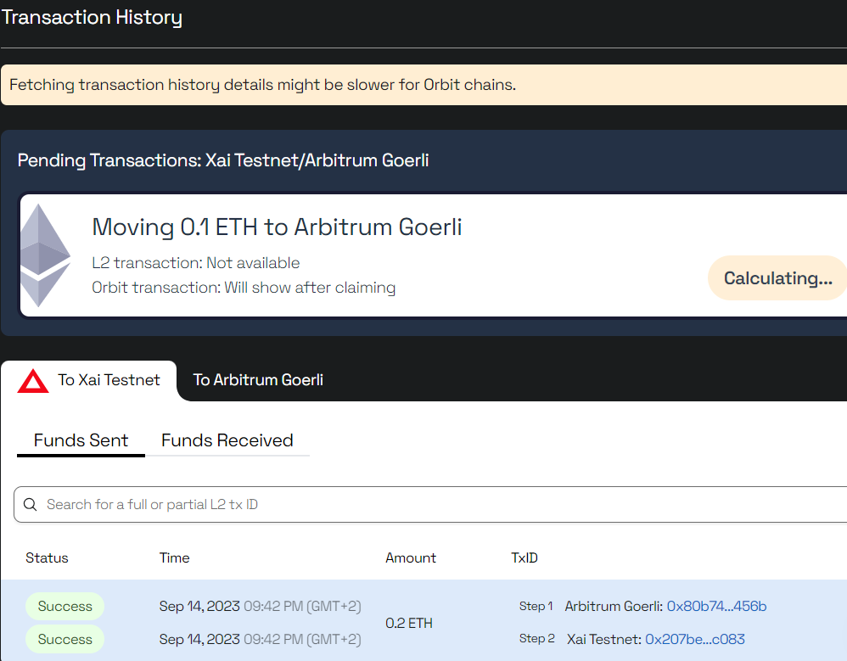Click the Status column header
Screen dimensions: 847x661
[47, 557]
